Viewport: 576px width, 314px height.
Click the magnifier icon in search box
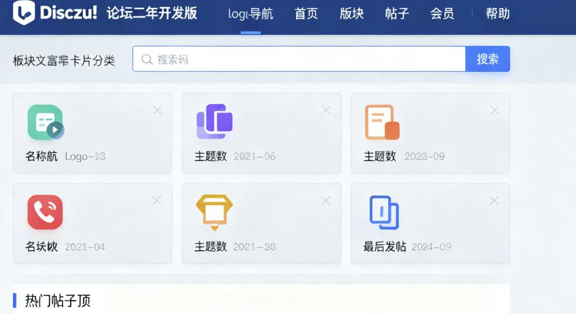click(147, 59)
